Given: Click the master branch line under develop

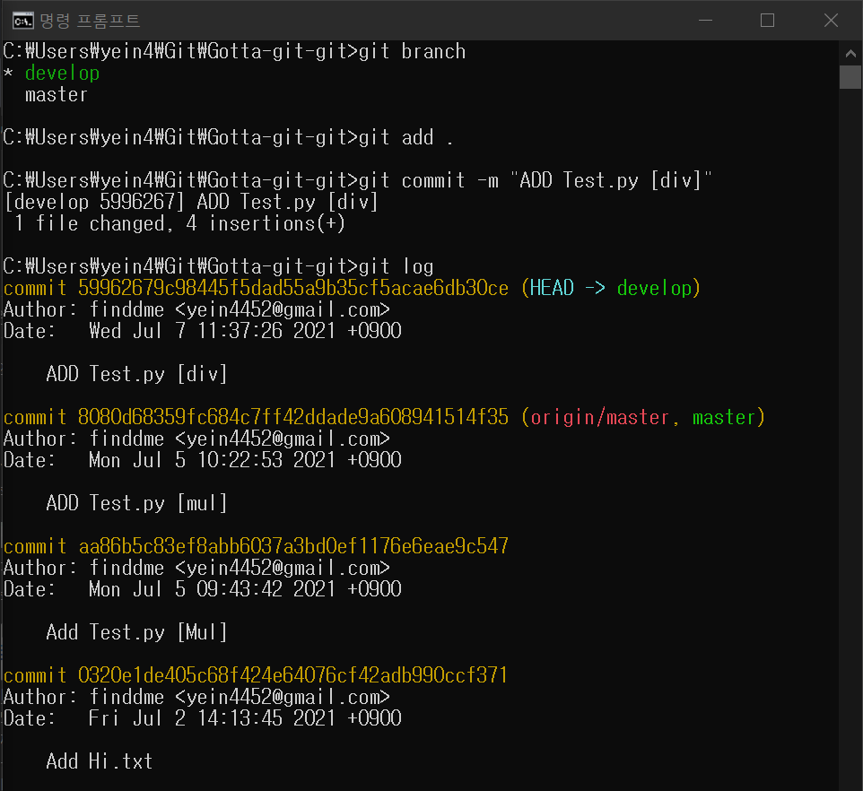Looking at the screenshot, I should 57,94.
